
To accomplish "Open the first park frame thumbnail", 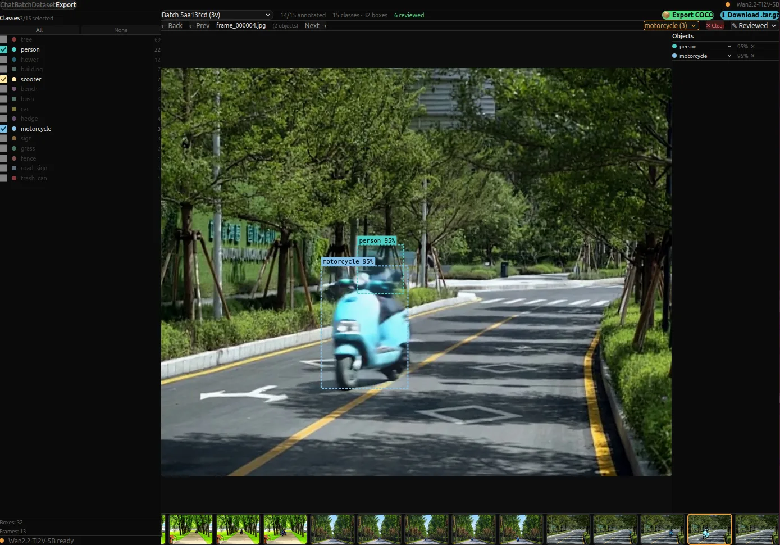I will (191, 529).
